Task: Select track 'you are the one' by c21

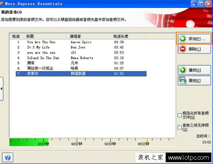Action: pos(41,53)
